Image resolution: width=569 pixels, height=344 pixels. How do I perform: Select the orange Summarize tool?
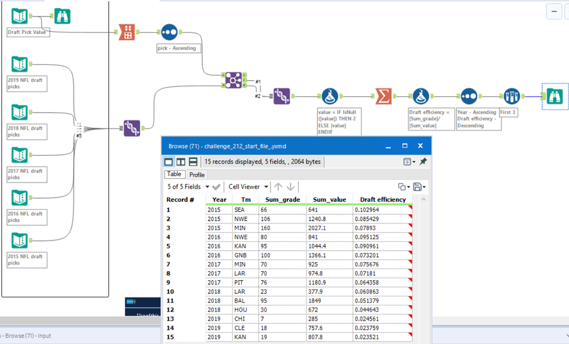383,96
